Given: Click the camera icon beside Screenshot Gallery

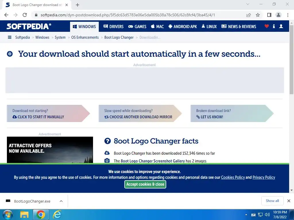Looking at the screenshot, I should 107,160.
